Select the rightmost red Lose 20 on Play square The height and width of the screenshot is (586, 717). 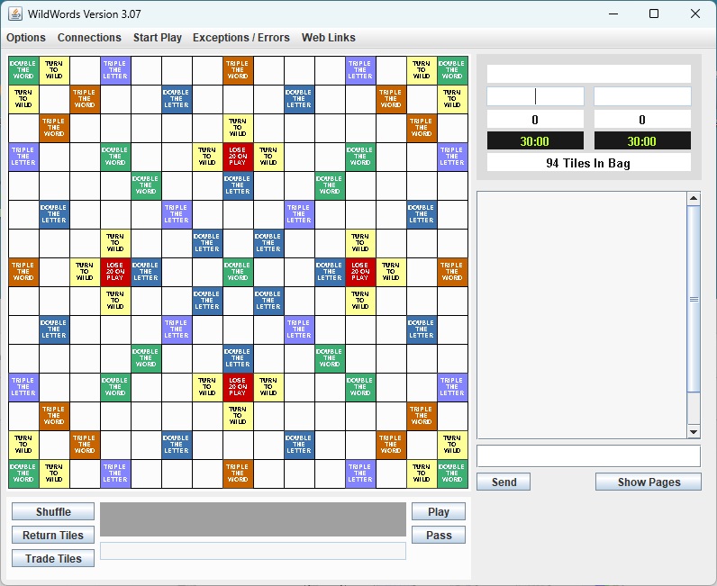[x=360, y=272]
